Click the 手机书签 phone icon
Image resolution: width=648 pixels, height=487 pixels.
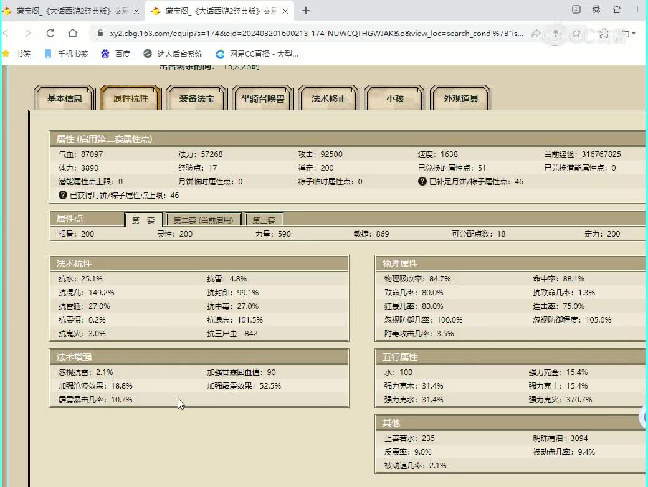click(x=48, y=54)
